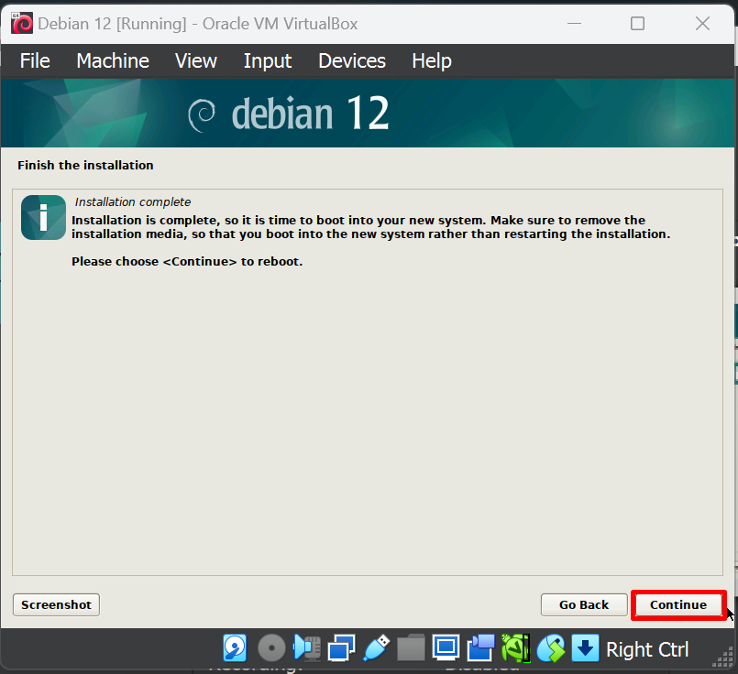The height and width of the screenshot is (674, 738).
Task: Close the Debian 12 VirtualBox window
Action: click(x=702, y=24)
